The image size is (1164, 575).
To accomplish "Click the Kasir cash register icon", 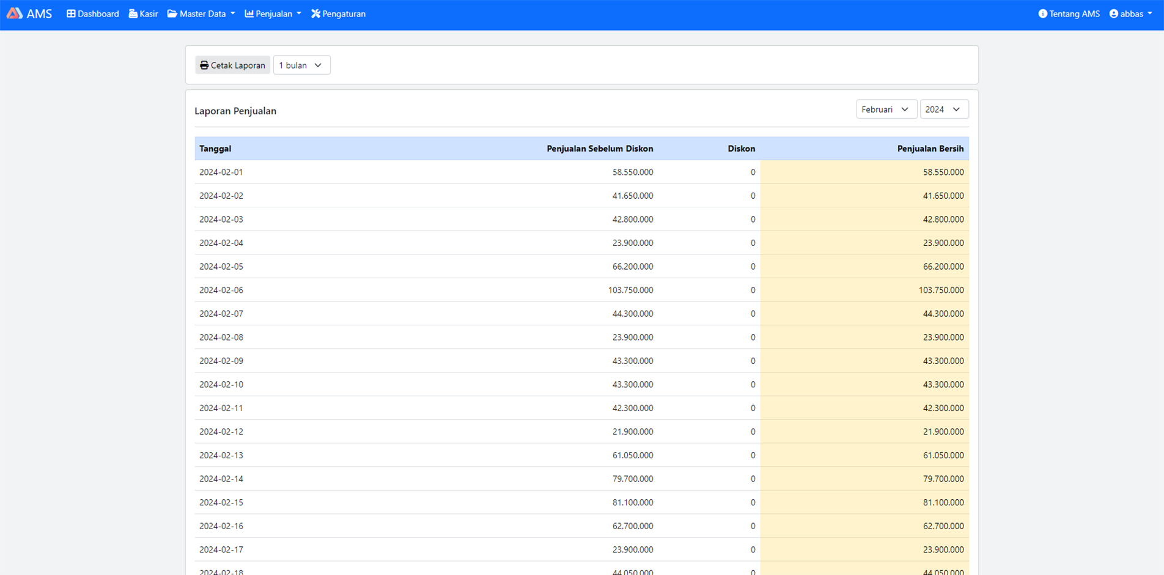I will [x=133, y=13].
